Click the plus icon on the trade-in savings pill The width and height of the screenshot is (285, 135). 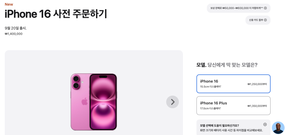click(x=265, y=8)
